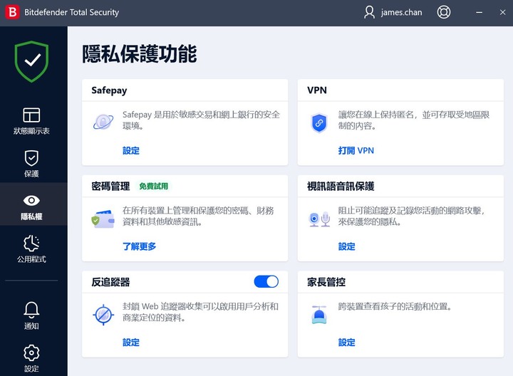Click the 反追蹤器 card title

point(110,282)
